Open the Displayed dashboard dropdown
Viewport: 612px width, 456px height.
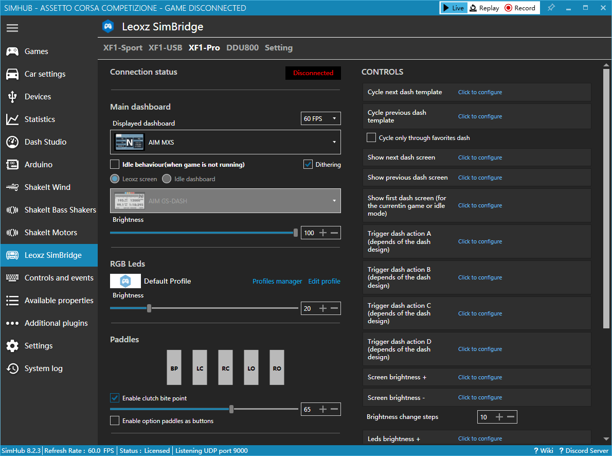tap(225, 142)
